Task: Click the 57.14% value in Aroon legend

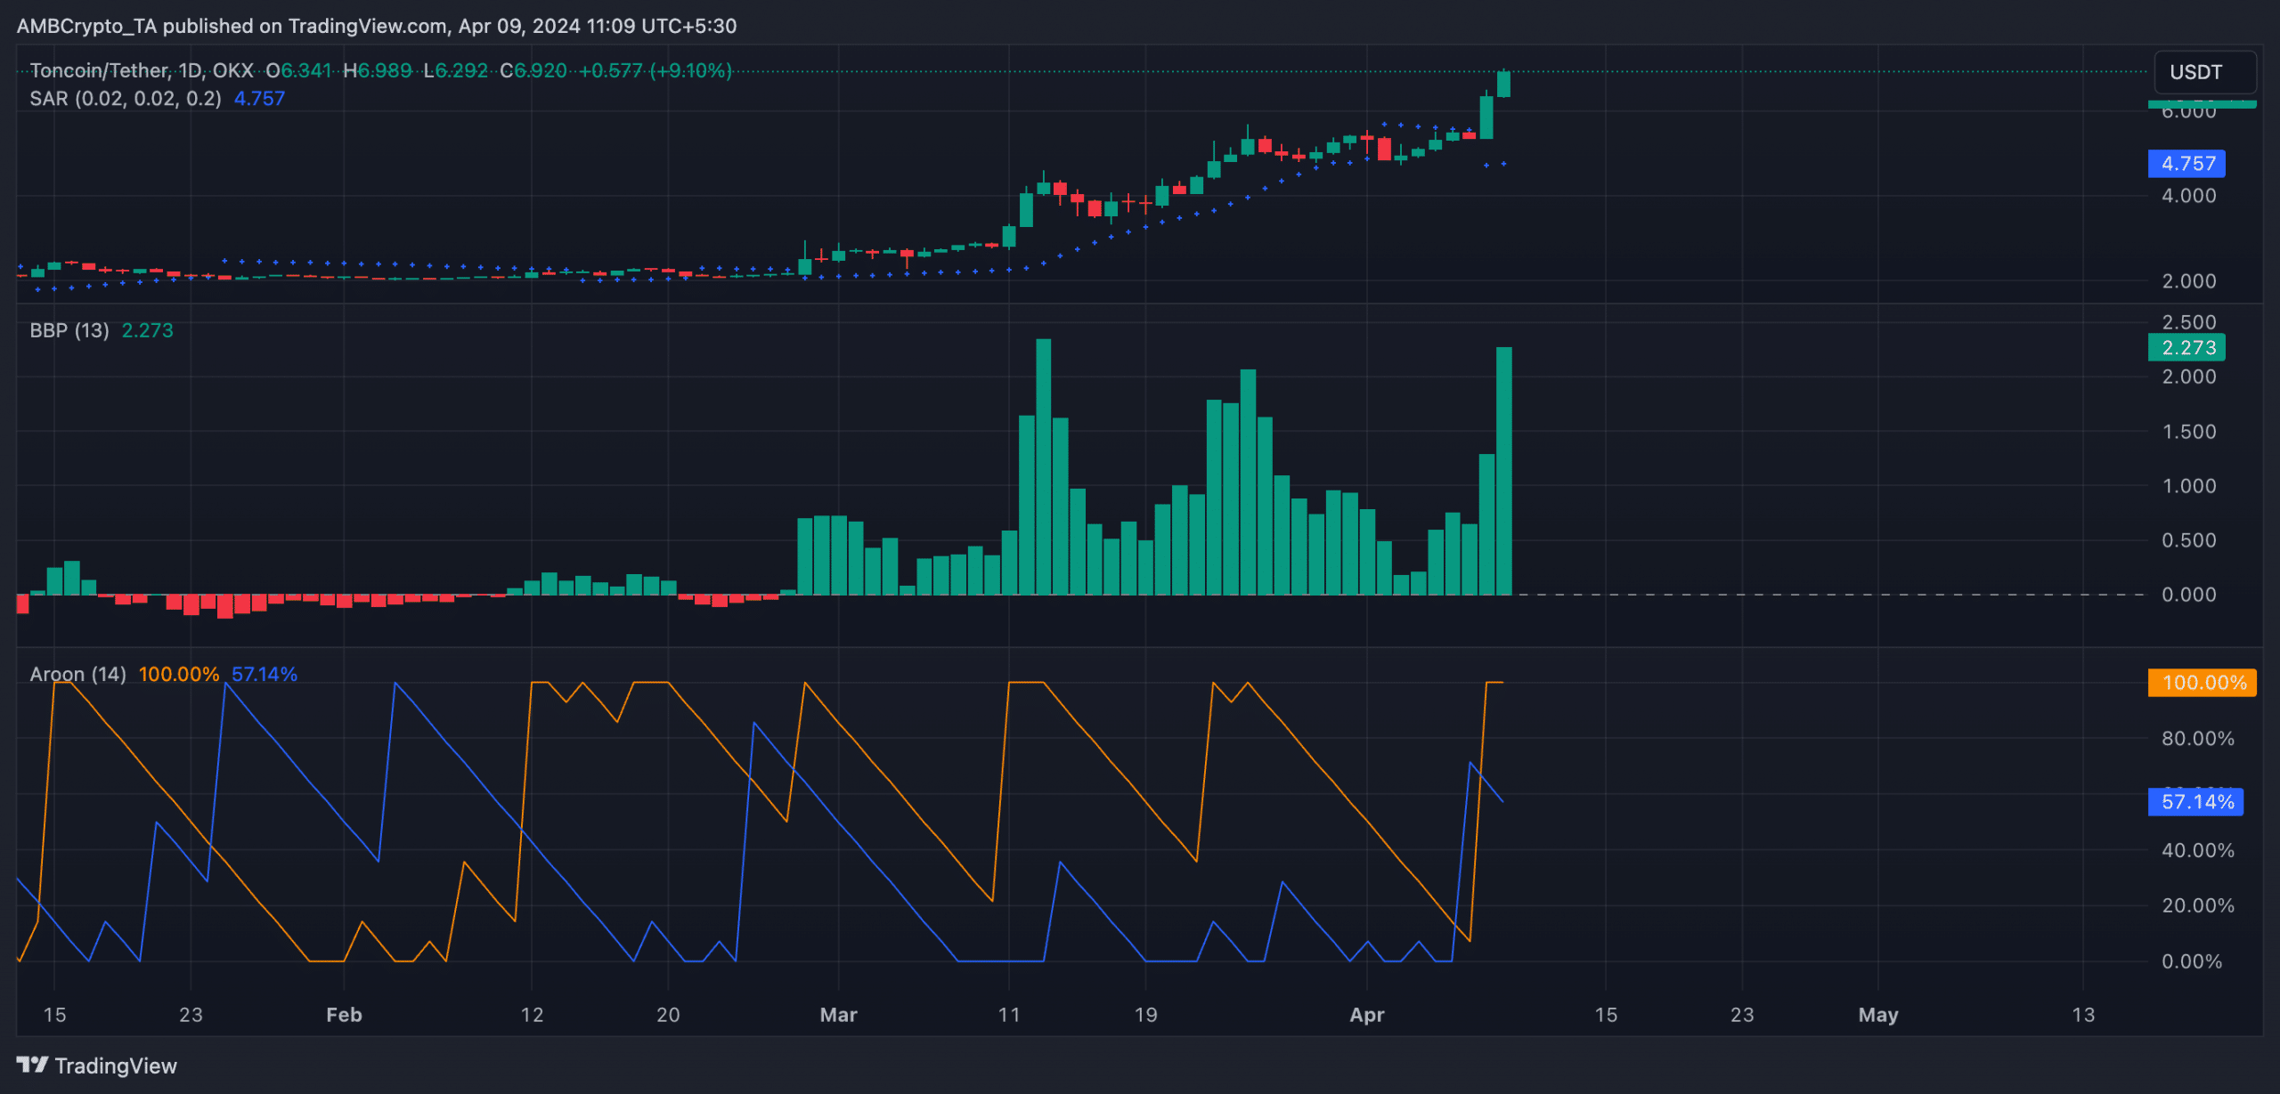Action: point(265,674)
